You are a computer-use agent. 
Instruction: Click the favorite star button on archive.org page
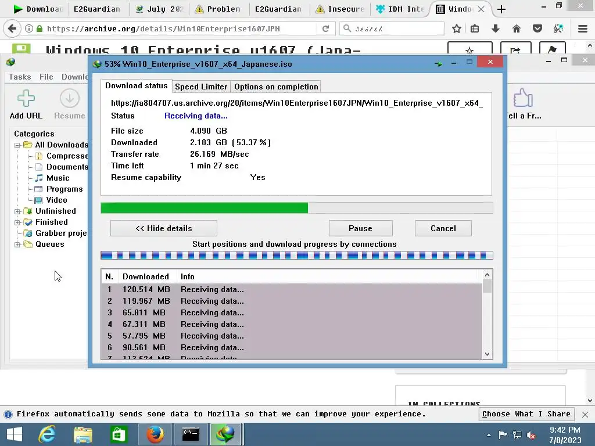[x=469, y=49]
